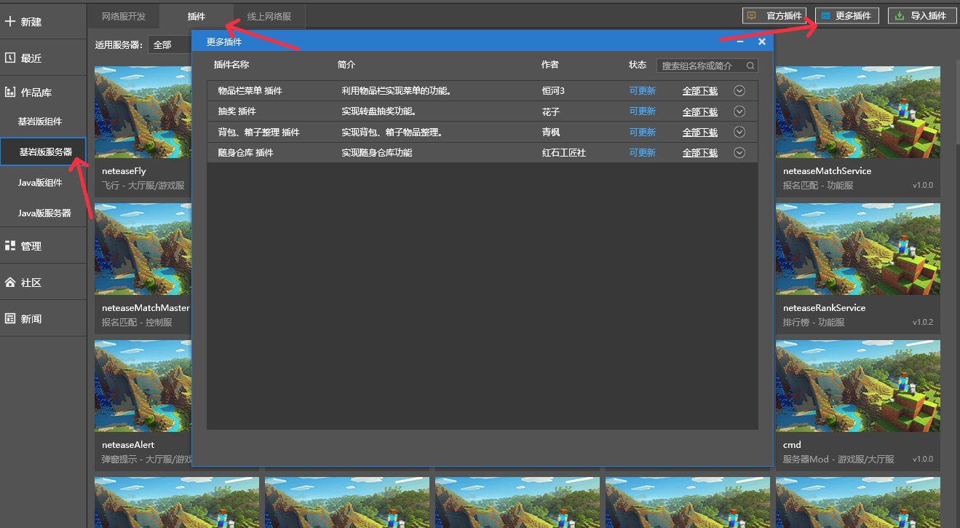
Task: Expand 背包、箱子整理 插件 row chevron
Action: click(x=739, y=132)
